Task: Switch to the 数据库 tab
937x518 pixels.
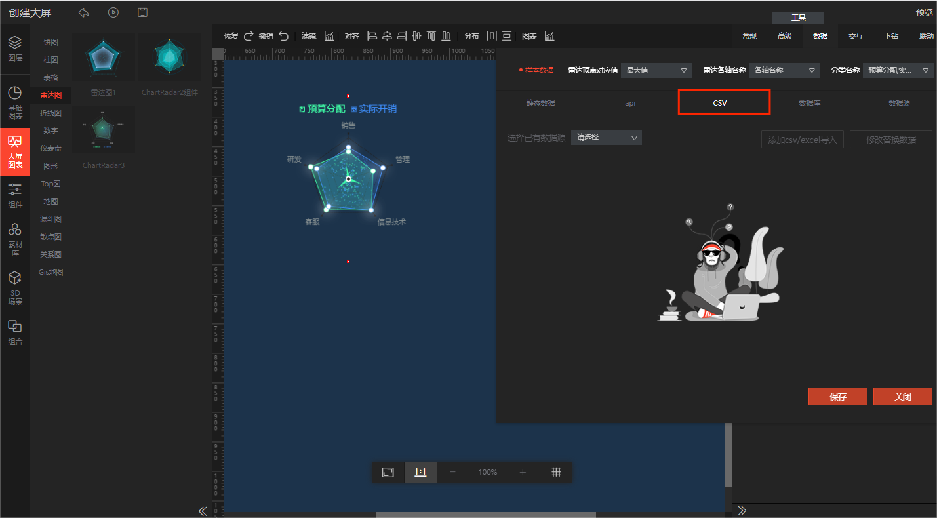Action: pos(809,103)
